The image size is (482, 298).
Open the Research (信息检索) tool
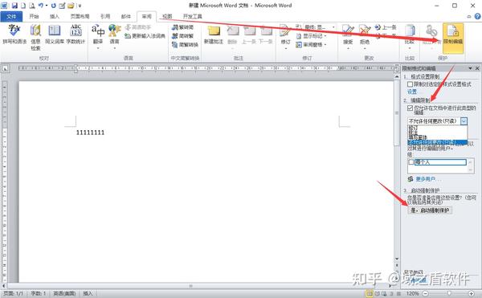[x=35, y=37]
